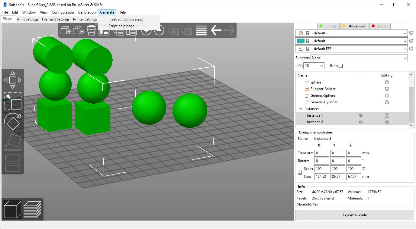Click the Instance 2 set-as-separate-object icon
416x229 pixels.
pos(387,122)
